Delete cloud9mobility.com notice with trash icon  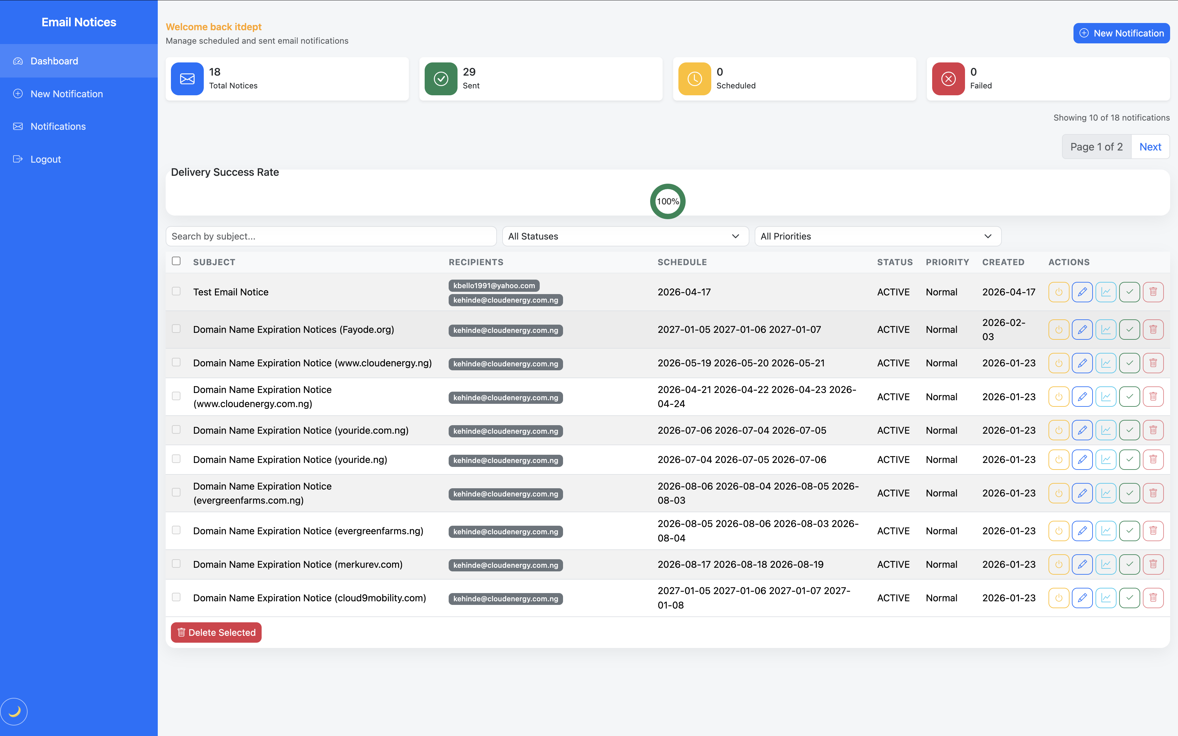pyautogui.click(x=1153, y=598)
